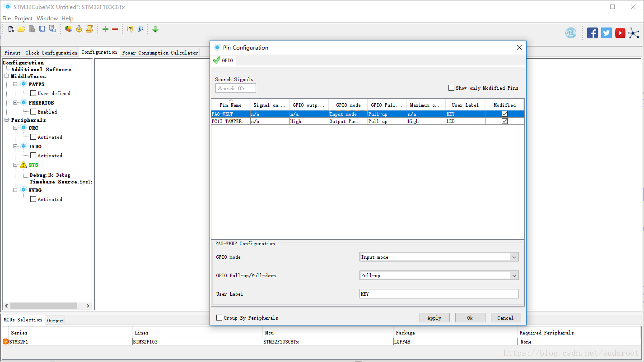Viewport: 644px width, 362px height.
Task: Activate the WWDG checkbox
Action: (33, 199)
